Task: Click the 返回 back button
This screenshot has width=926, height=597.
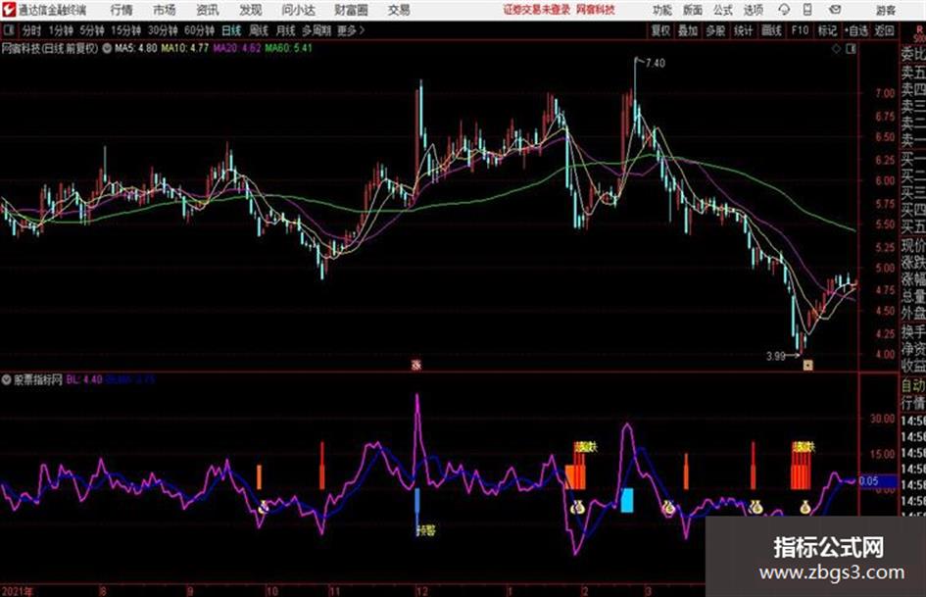Action: pos(885,30)
